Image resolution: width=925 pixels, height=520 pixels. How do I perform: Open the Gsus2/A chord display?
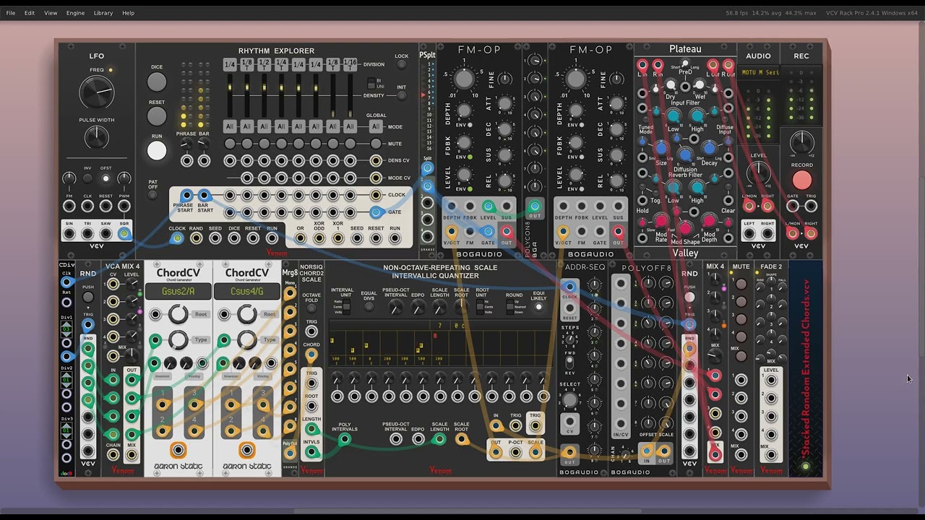[178, 292]
